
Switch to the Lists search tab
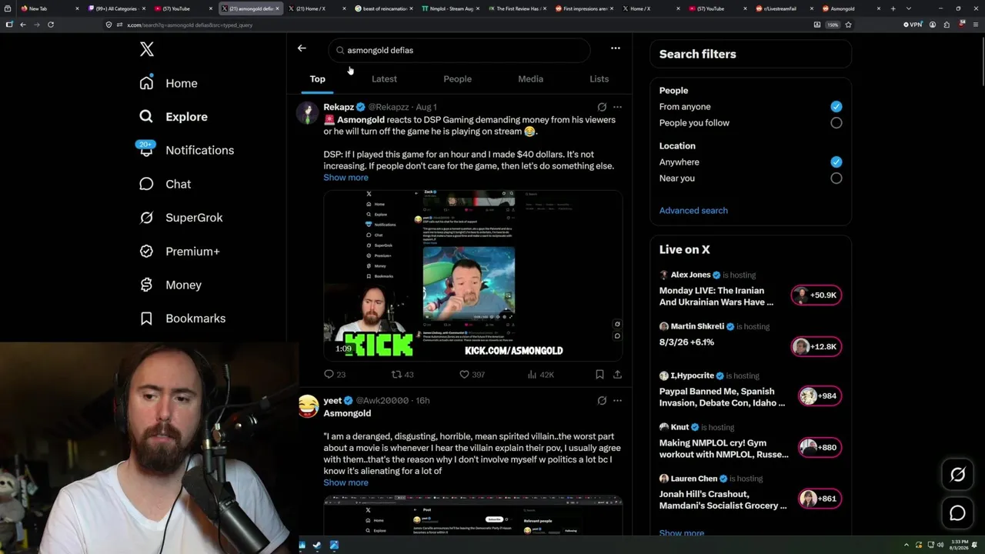point(599,79)
